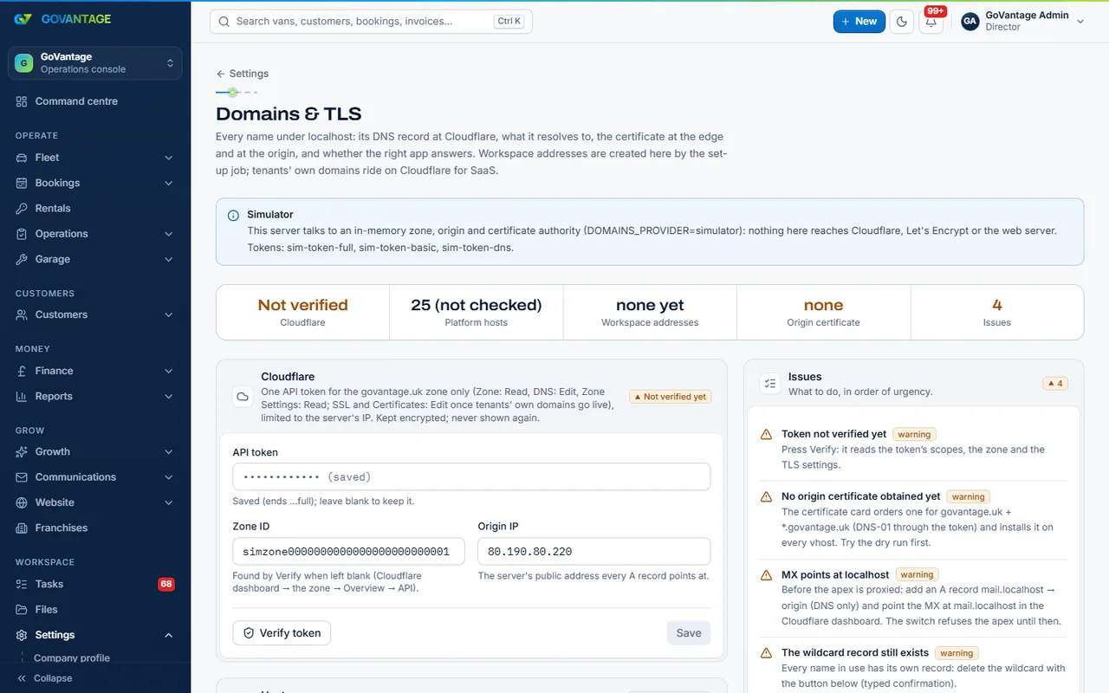This screenshot has height=693, width=1109.
Task: Click the Customers people icon
Action: click(22, 314)
